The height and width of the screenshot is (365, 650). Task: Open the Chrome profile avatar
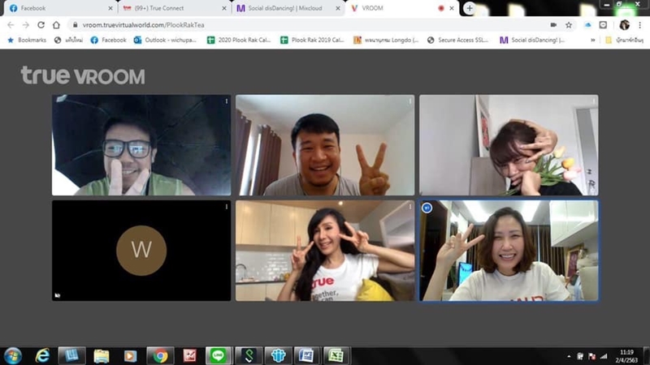pos(624,25)
